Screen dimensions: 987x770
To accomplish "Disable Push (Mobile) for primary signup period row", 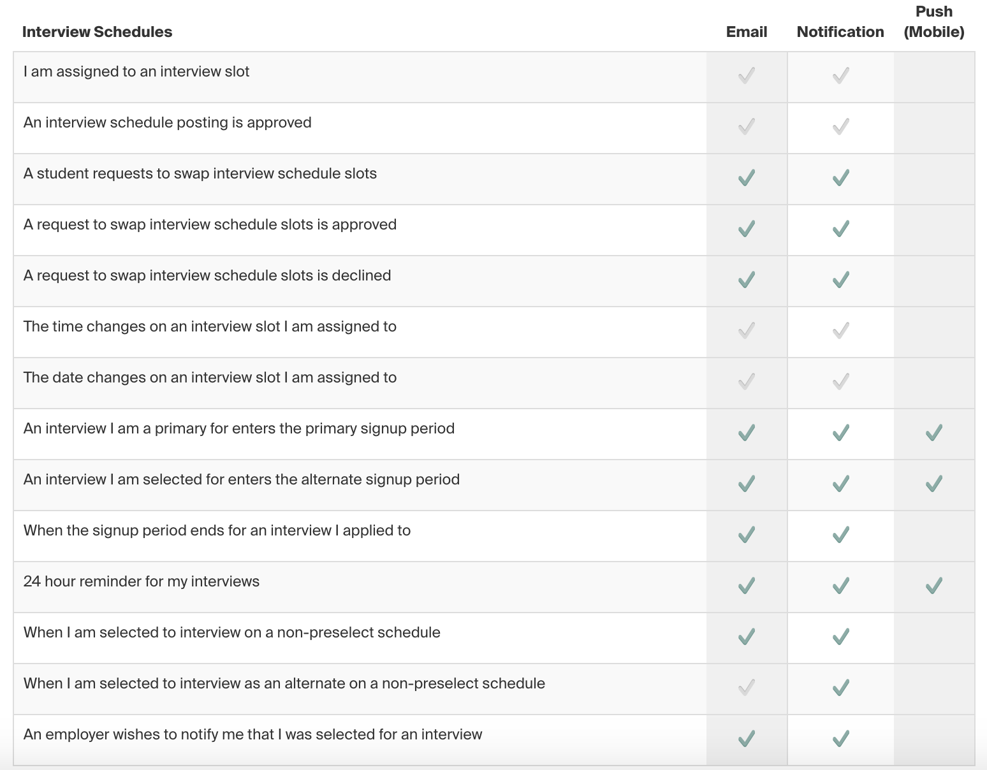I will [934, 432].
